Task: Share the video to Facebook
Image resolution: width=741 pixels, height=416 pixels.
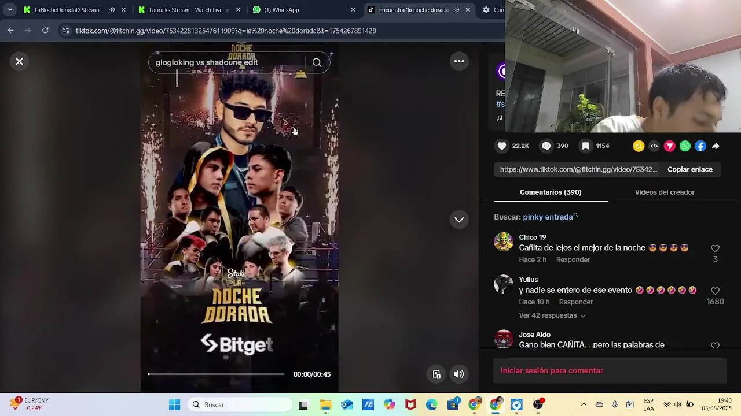Action: click(x=700, y=146)
